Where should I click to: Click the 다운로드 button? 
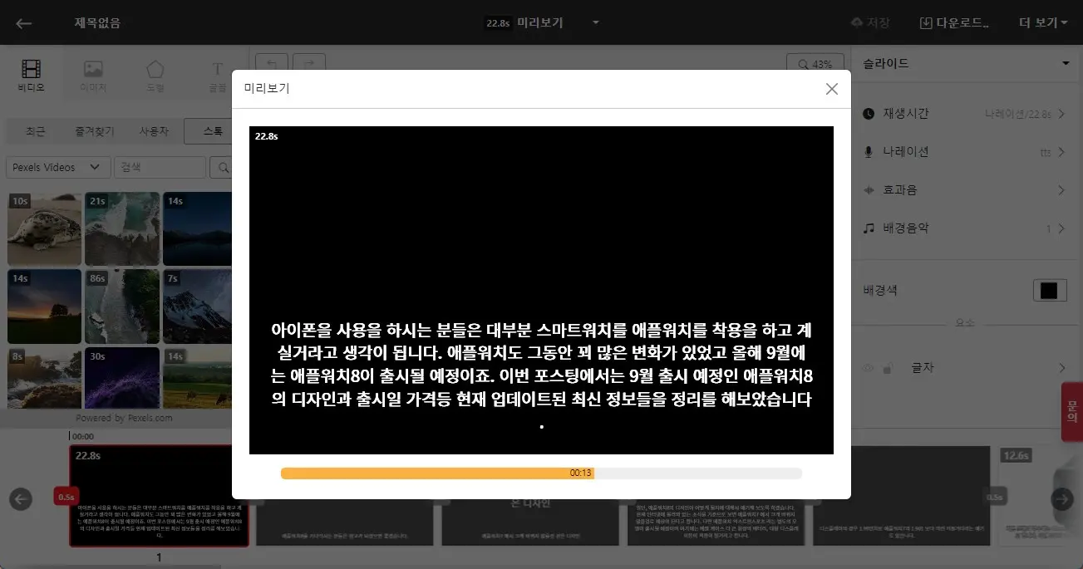click(954, 23)
